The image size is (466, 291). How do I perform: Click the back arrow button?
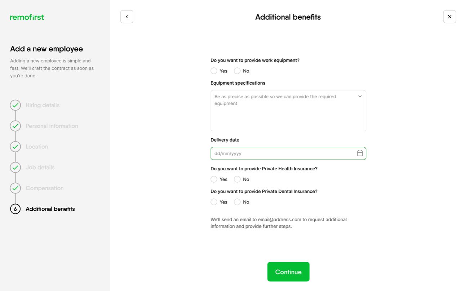click(x=127, y=17)
